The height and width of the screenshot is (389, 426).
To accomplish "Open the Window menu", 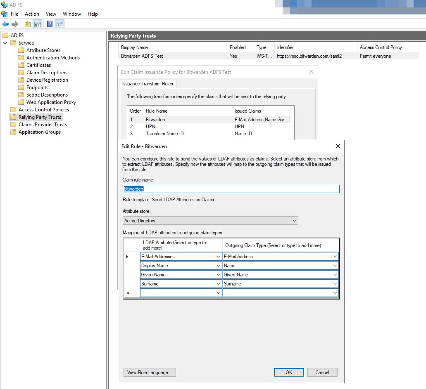I will pos(72,14).
